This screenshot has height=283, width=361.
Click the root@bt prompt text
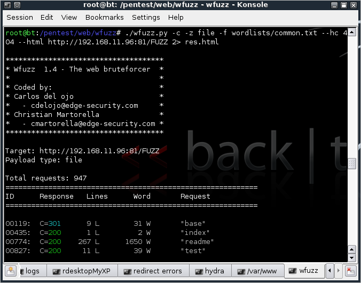click(20, 33)
